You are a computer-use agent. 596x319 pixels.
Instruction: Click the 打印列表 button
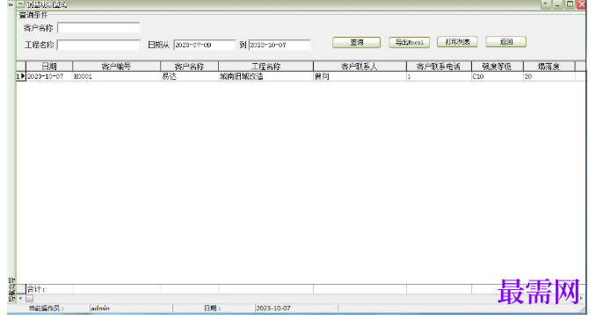pos(457,42)
